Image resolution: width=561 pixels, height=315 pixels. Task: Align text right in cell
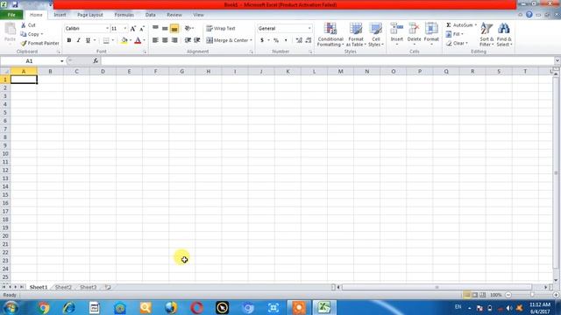click(174, 40)
